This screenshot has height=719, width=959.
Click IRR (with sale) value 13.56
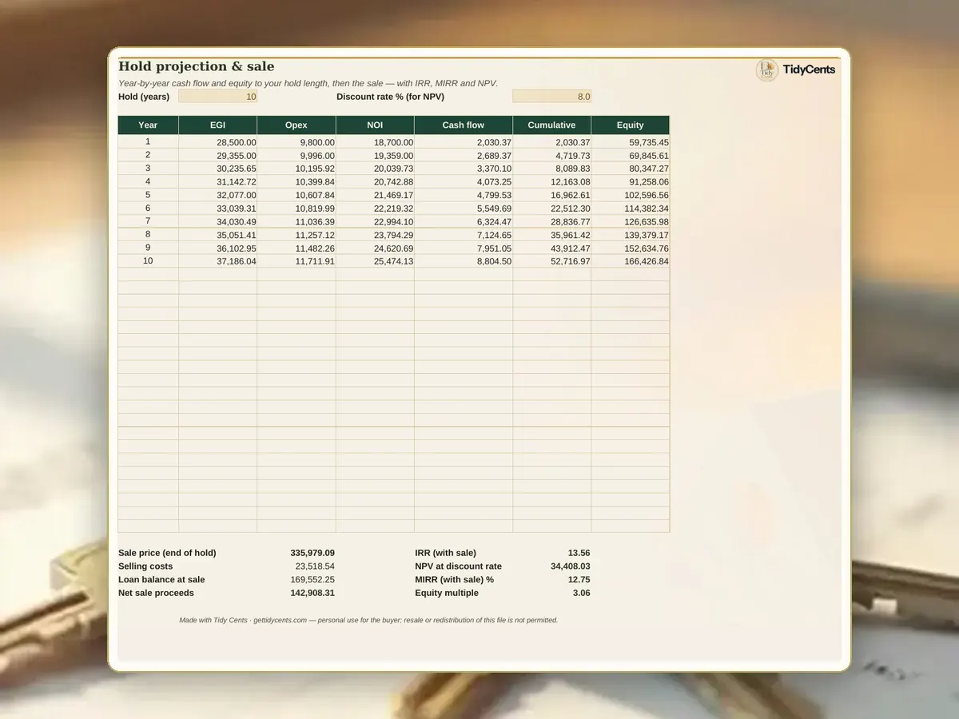click(x=579, y=553)
